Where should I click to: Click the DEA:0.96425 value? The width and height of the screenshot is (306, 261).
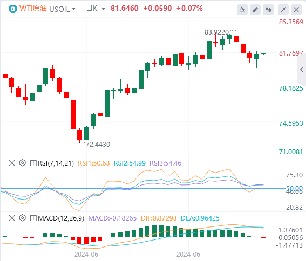pos(200,218)
